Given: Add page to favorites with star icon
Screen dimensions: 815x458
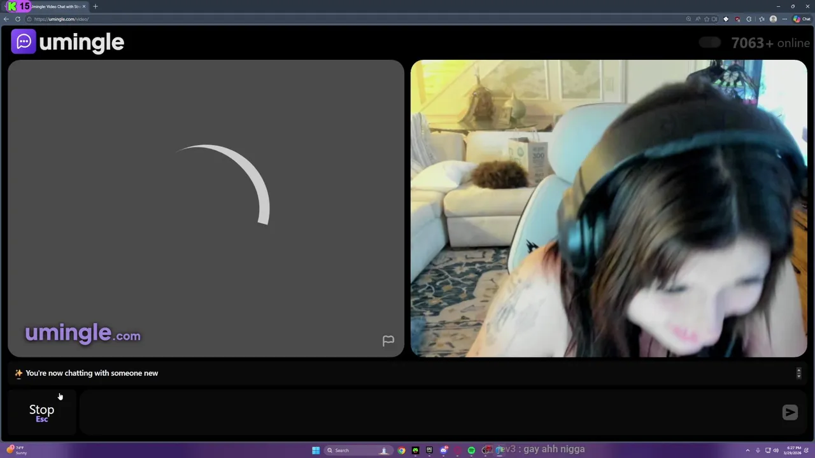Looking at the screenshot, I should [x=706, y=19].
